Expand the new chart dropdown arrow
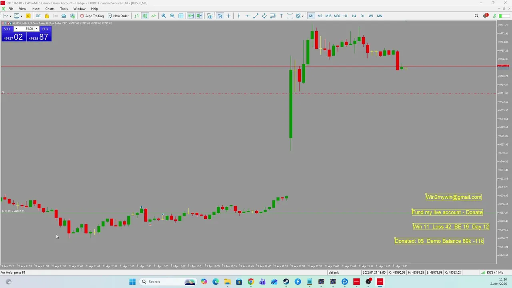This screenshot has width=512, height=288. tap(10, 16)
